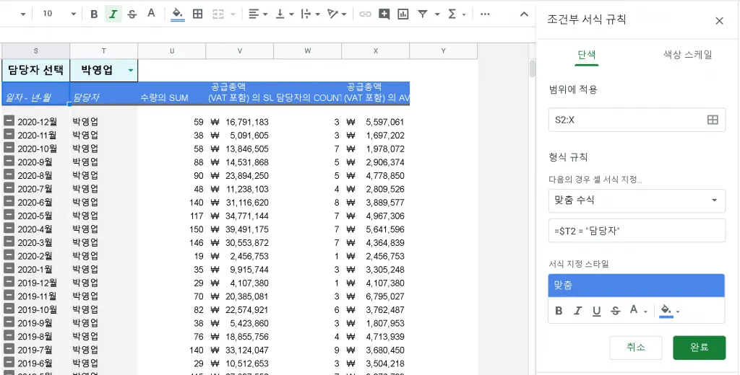Open the 맞춤 수식 condition dropdown

point(637,200)
